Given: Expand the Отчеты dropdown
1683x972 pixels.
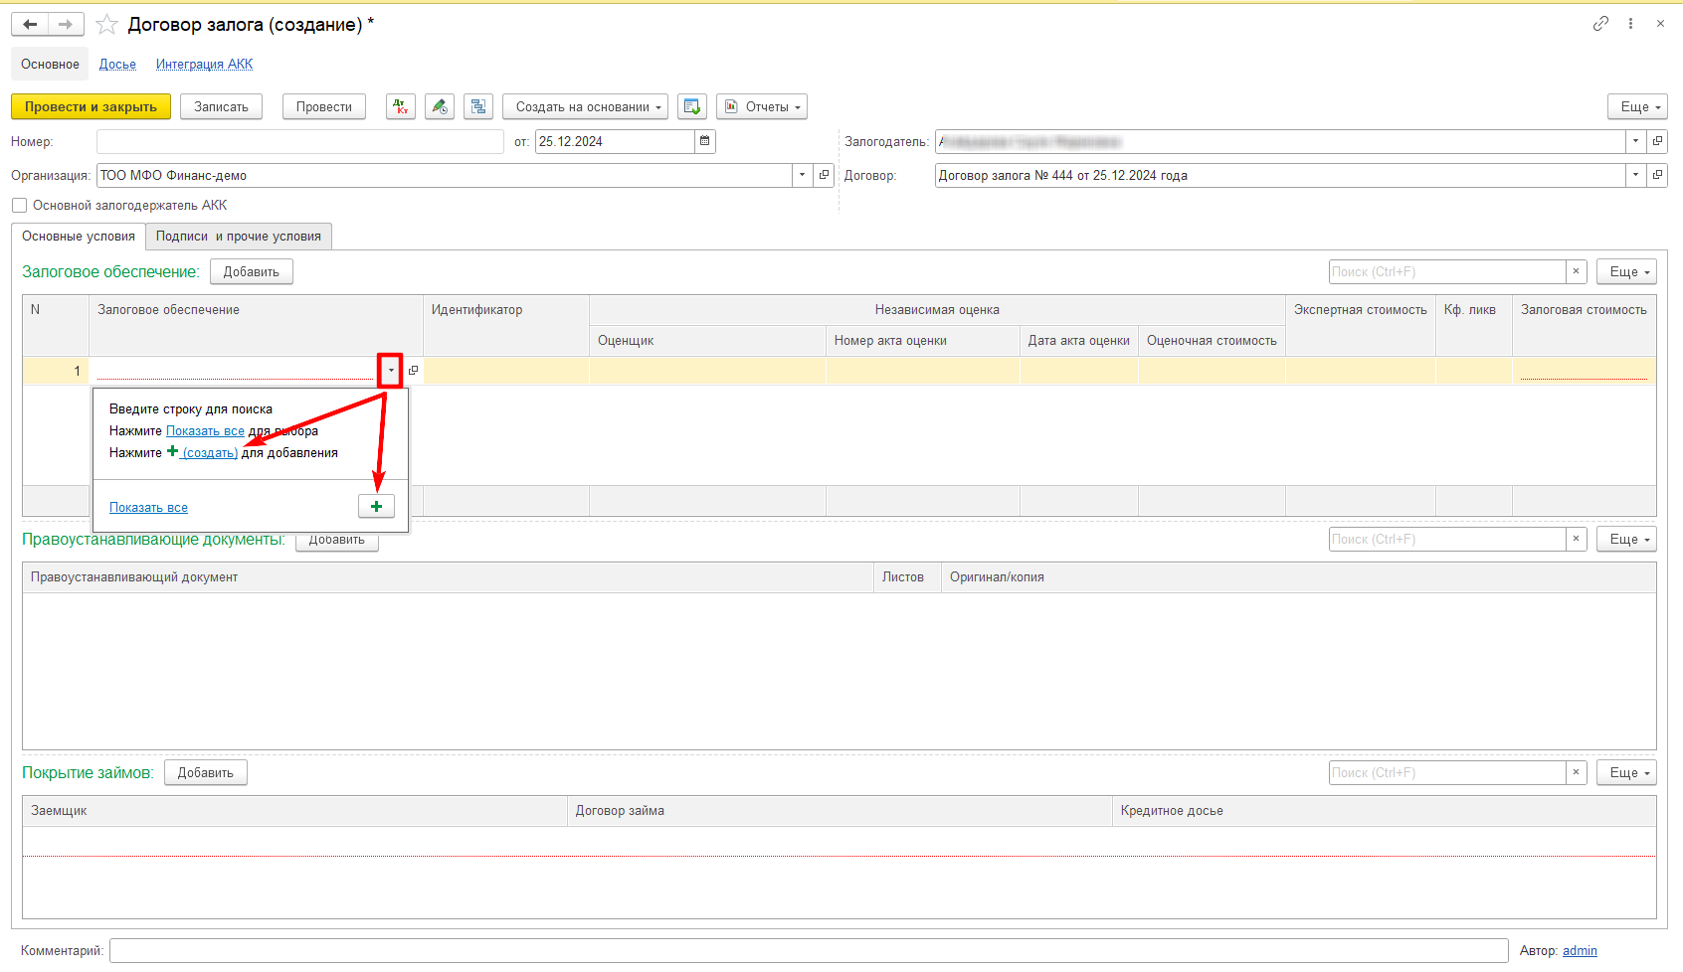Looking at the screenshot, I should click(762, 106).
